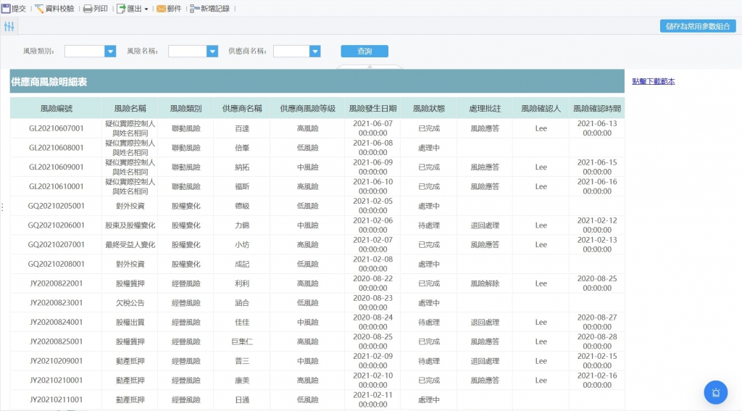Select cell JY20210211001
The image size is (742, 411).
click(x=56, y=400)
